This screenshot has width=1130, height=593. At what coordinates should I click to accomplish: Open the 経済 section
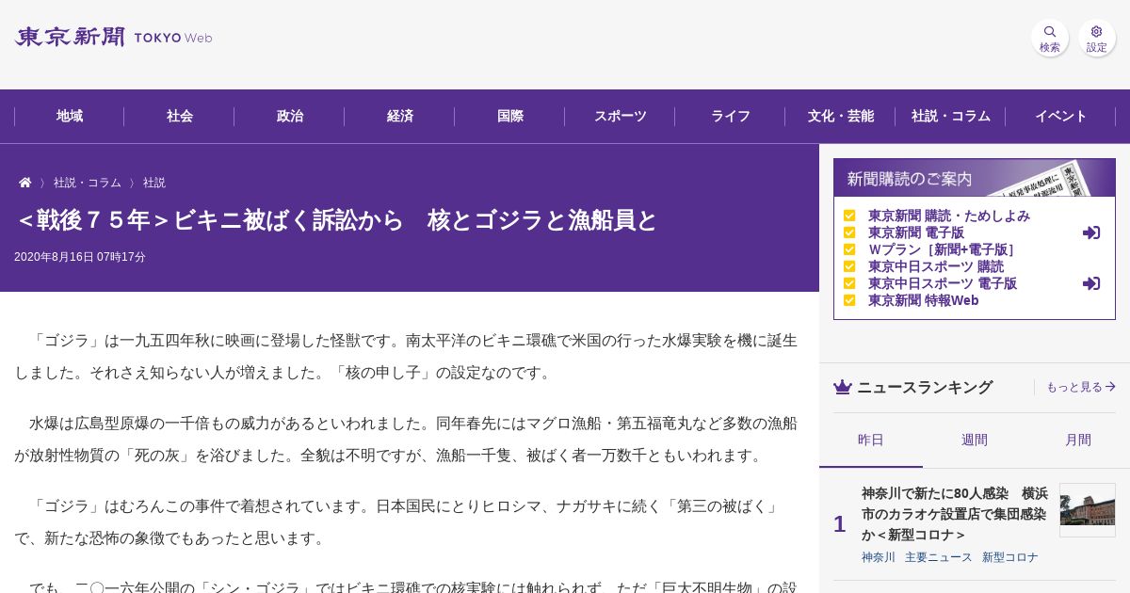pyautogui.click(x=400, y=116)
